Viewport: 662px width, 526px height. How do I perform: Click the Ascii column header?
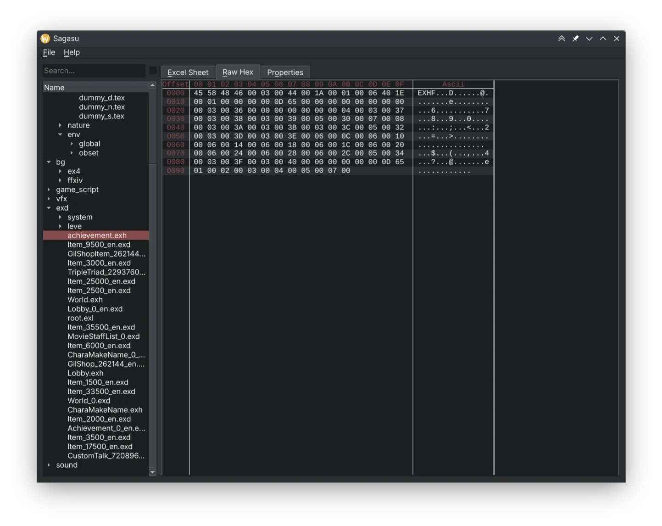[453, 84]
